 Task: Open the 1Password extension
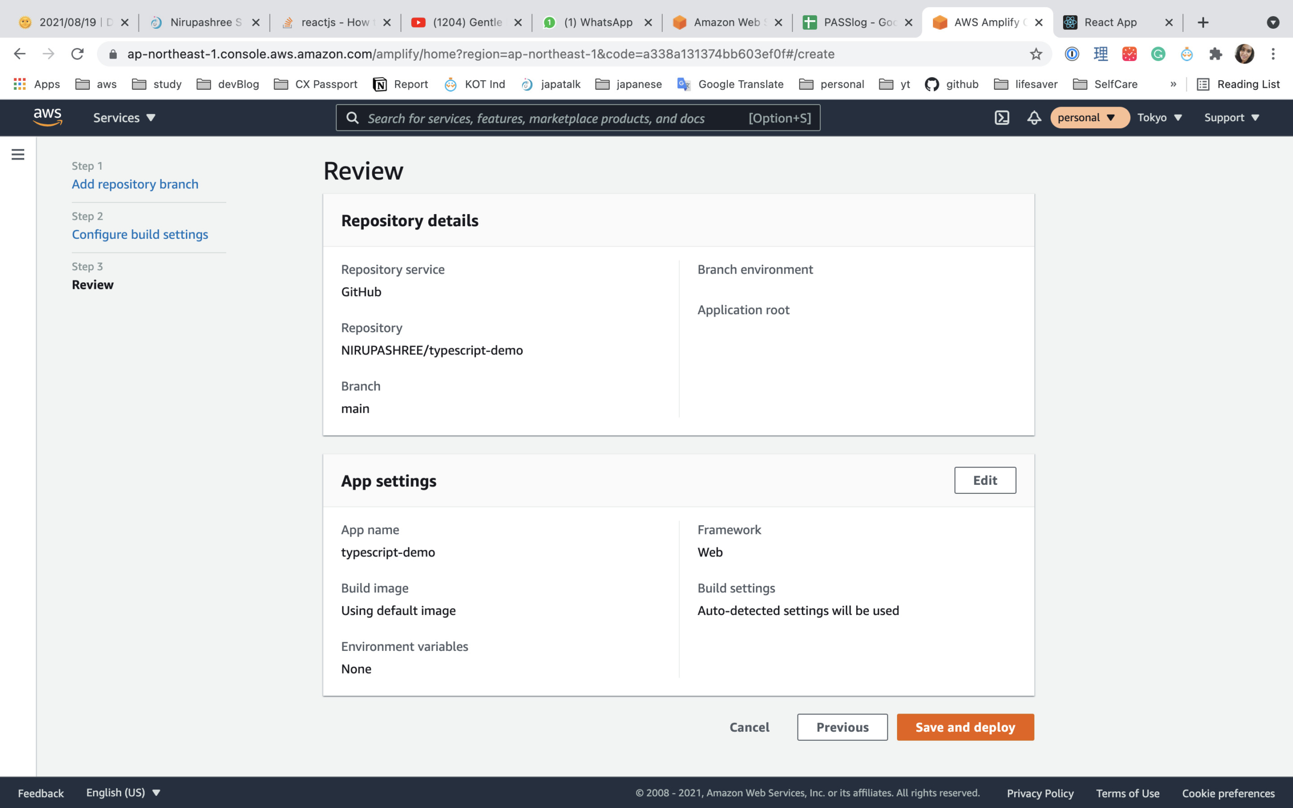pyautogui.click(x=1071, y=54)
